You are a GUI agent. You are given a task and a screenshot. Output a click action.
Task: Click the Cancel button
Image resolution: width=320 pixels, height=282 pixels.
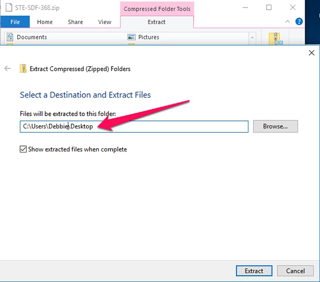(292, 271)
